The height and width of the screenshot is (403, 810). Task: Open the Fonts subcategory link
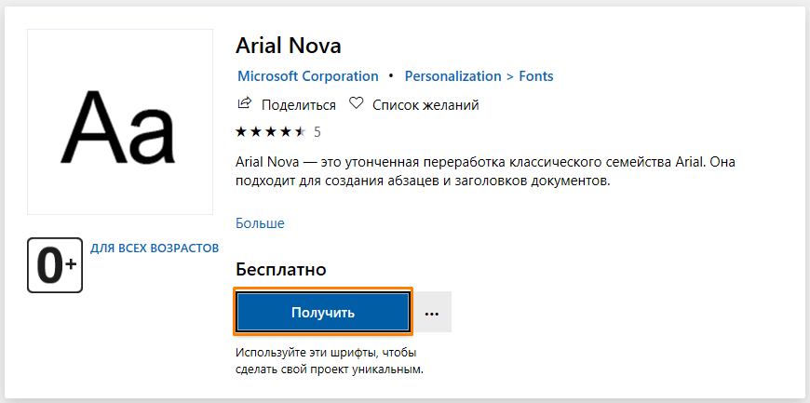536,76
